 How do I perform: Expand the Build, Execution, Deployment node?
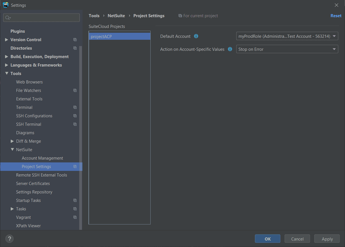pos(6,57)
